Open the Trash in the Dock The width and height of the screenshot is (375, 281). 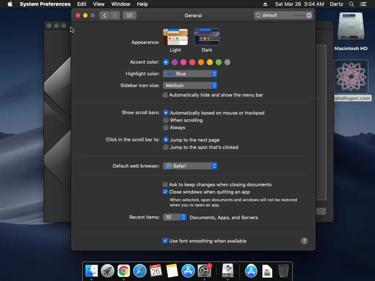click(x=283, y=271)
